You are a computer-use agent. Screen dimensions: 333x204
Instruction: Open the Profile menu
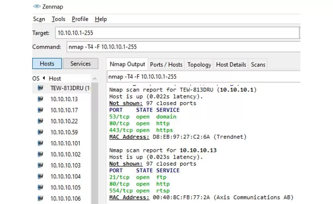[80, 19]
